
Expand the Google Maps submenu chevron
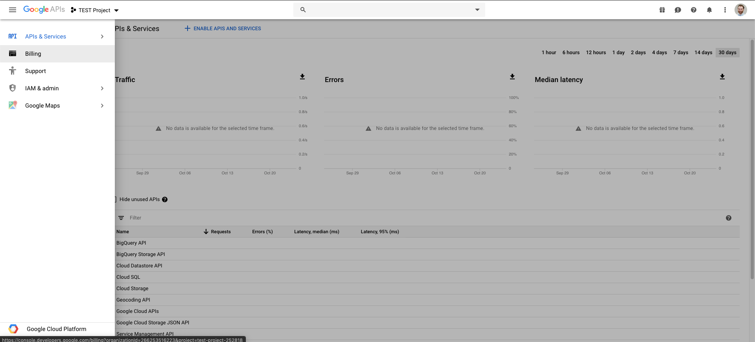point(102,106)
